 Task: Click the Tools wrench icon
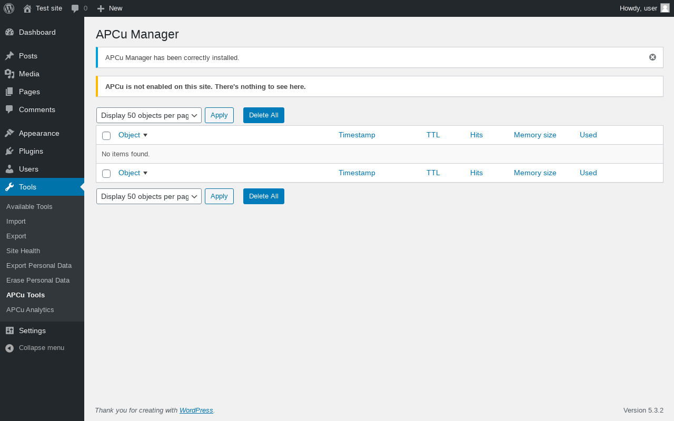9,187
